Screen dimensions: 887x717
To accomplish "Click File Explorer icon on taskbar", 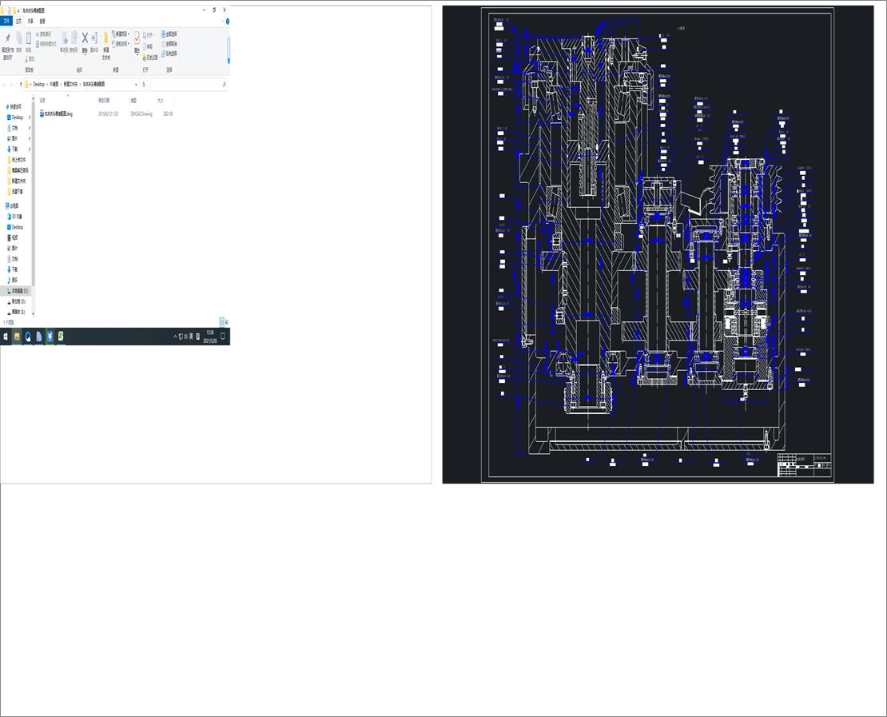I will (17, 337).
